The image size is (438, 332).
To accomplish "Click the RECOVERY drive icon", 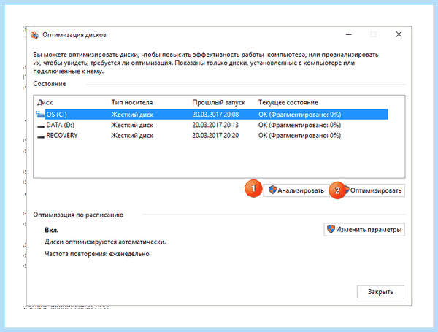I will [41, 136].
